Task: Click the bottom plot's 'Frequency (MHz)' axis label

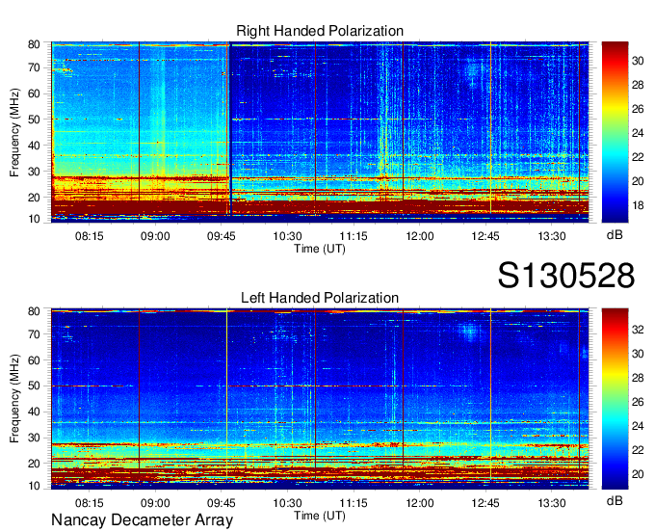Action: [x=14, y=399]
